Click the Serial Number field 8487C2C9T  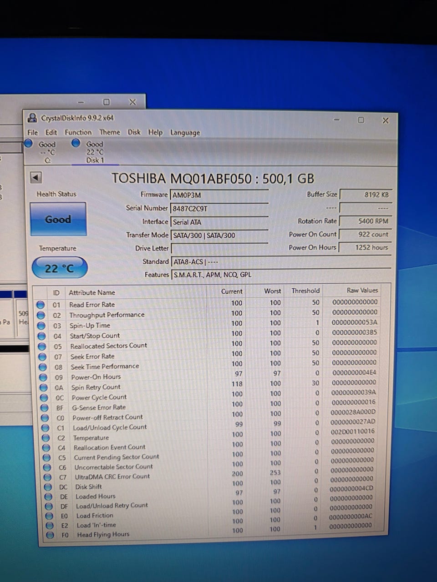click(x=219, y=209)
